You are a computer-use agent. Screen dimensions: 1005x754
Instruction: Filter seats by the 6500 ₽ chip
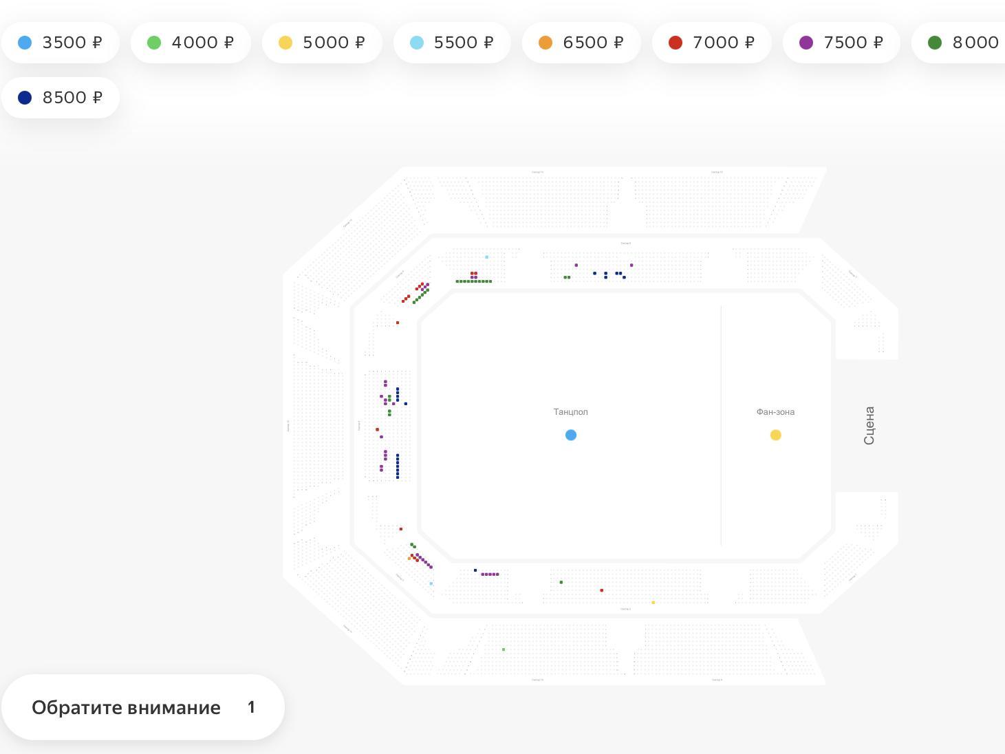pyautogui.click(x=581, y=43)
